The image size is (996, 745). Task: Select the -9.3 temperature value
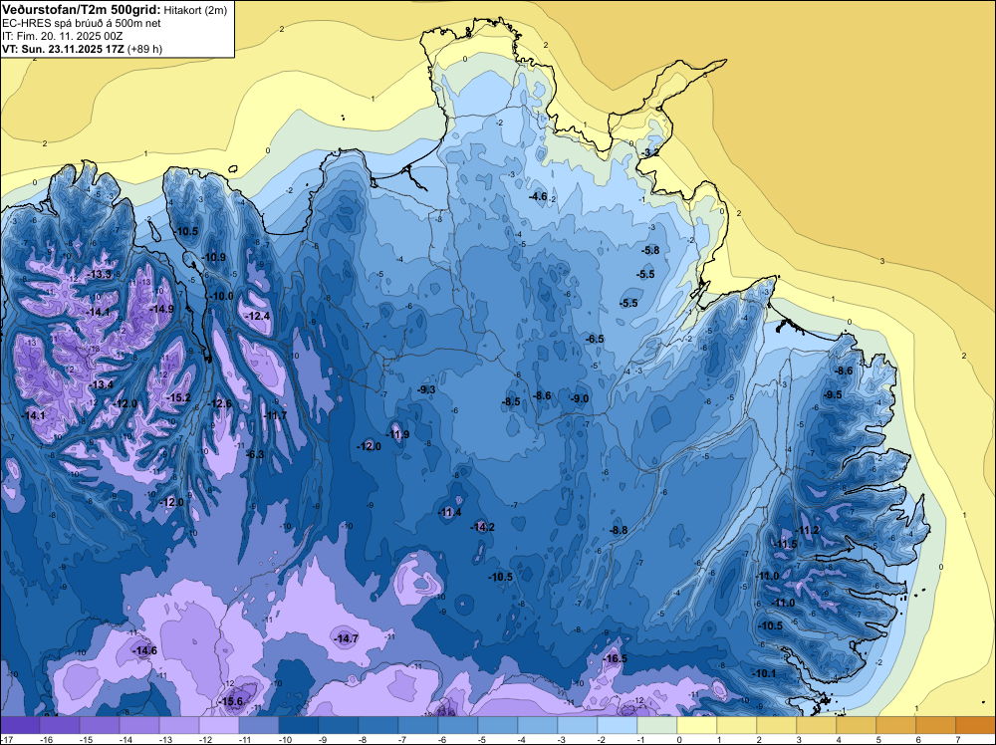[x=427, y=389]
